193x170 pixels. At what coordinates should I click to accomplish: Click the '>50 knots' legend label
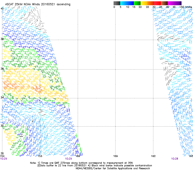click(186, 7)
